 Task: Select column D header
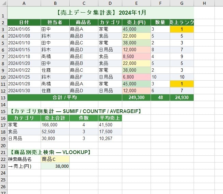click(x=110, y=3)
